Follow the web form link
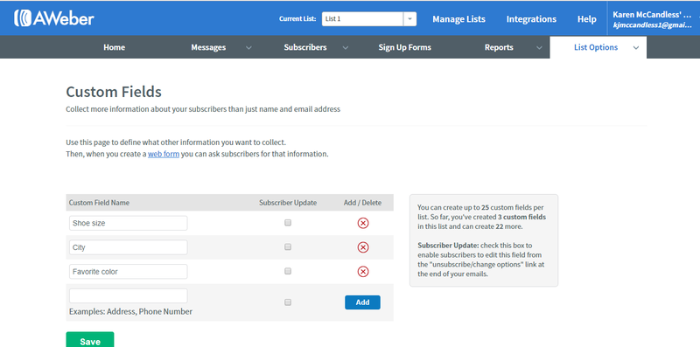Screen dimensions: 700x347 tap(164, 155)
